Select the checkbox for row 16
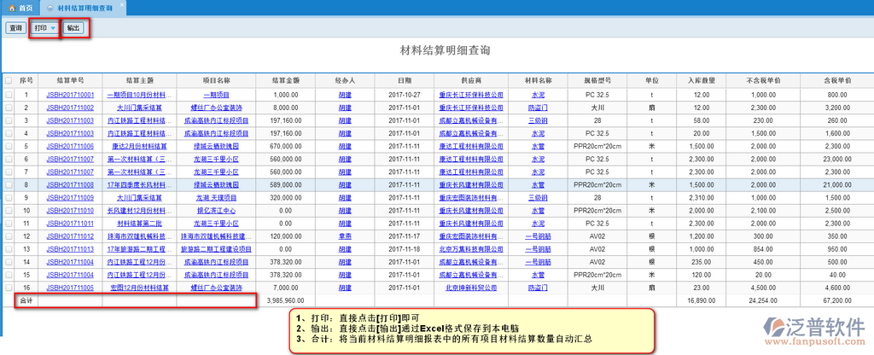This screenshot has height=355, width=874. pos(9,288)
